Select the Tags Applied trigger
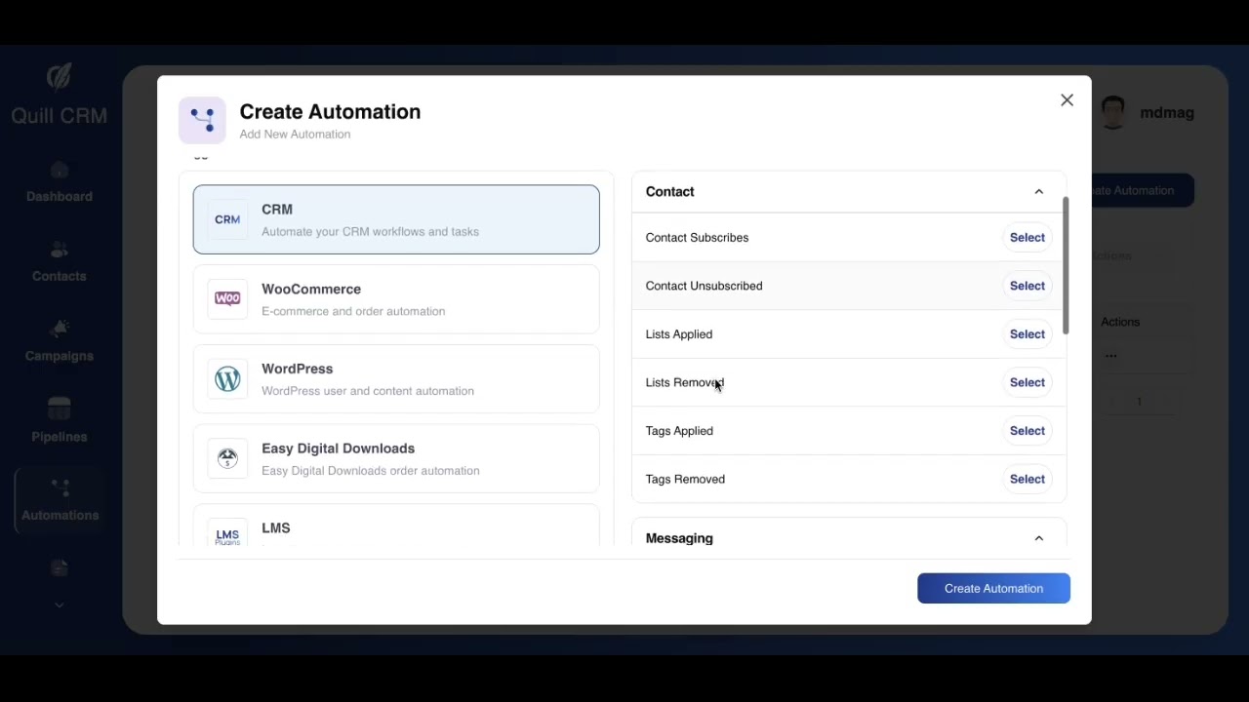Screen dimensions: 1249x702 (x=1027, y=431)
